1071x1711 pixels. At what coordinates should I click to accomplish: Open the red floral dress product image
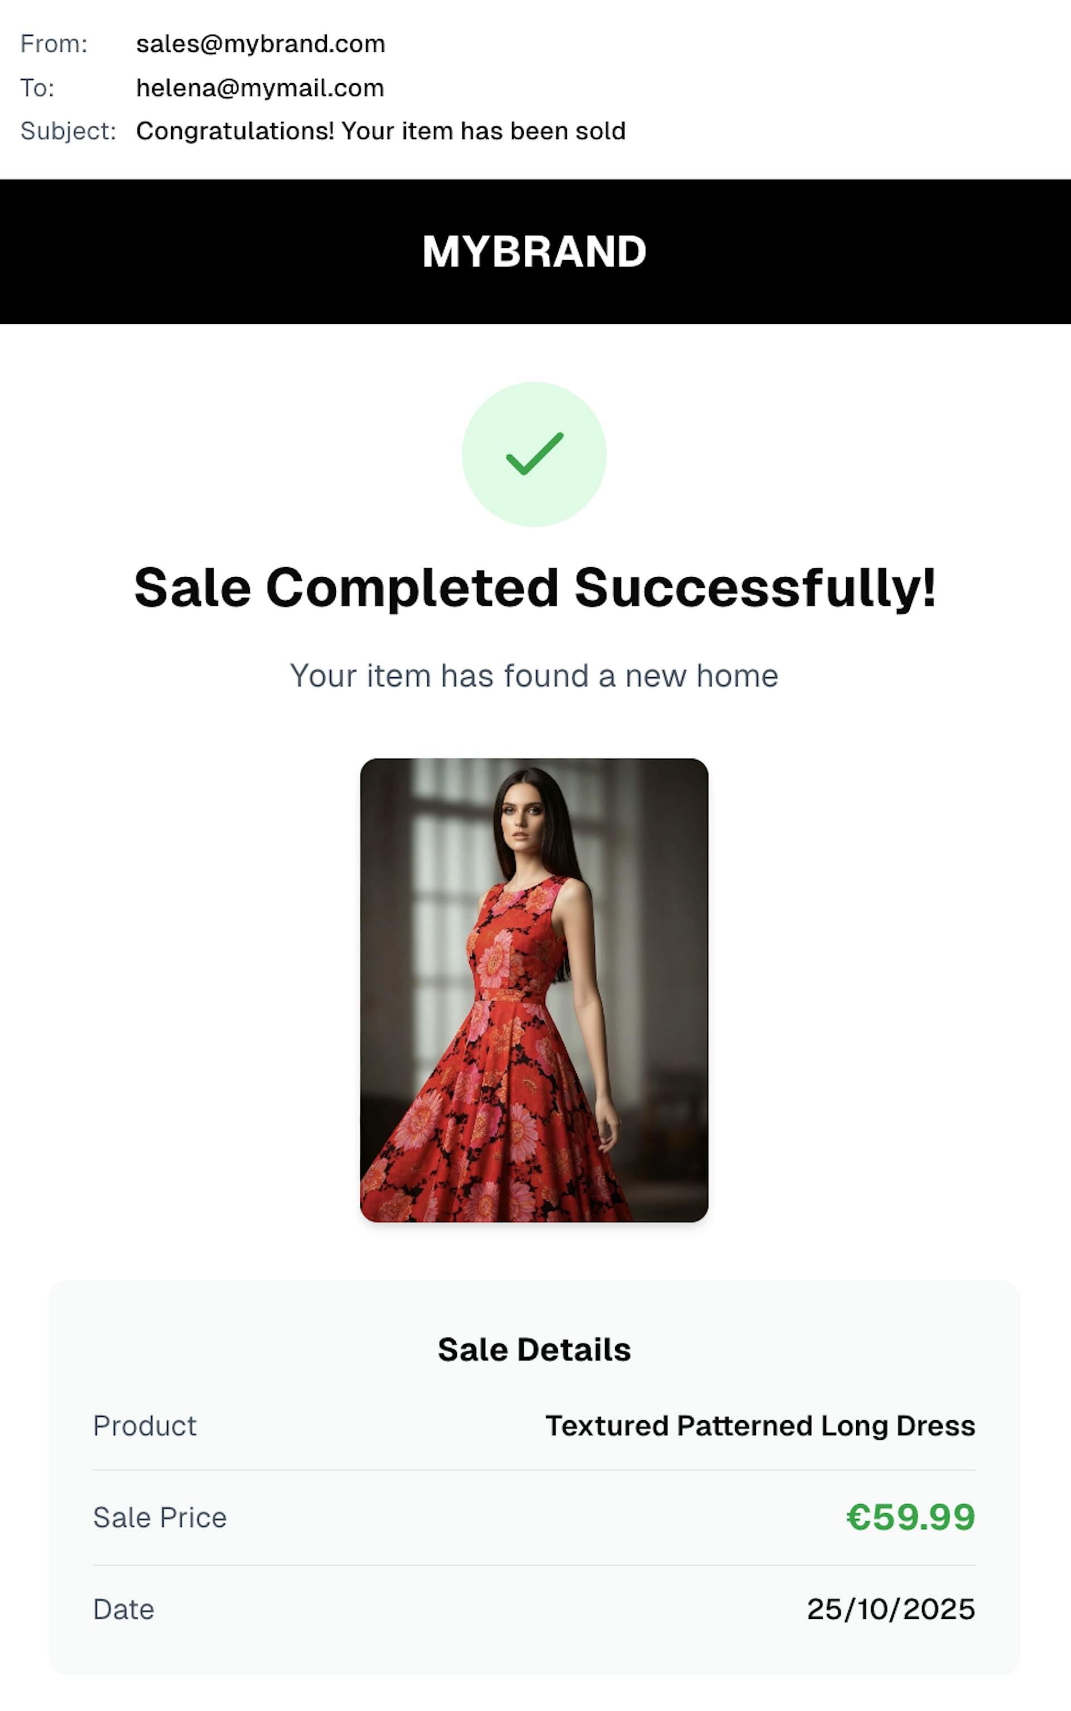pyautogui.click(x=534, y=989)
